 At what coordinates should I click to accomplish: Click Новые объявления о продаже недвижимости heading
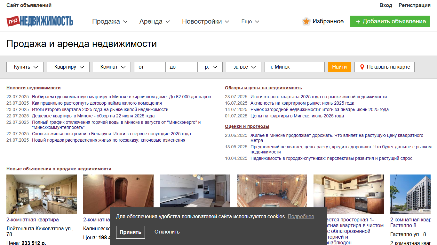tap(59, 169)
